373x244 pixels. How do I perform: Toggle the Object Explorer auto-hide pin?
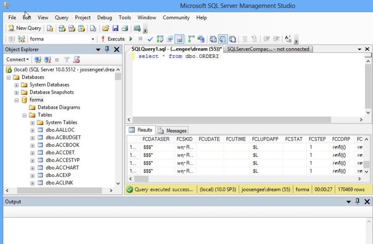click(x=107, y=49)
